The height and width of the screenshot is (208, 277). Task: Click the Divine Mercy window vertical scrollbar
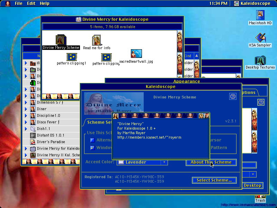click(179, 54)
